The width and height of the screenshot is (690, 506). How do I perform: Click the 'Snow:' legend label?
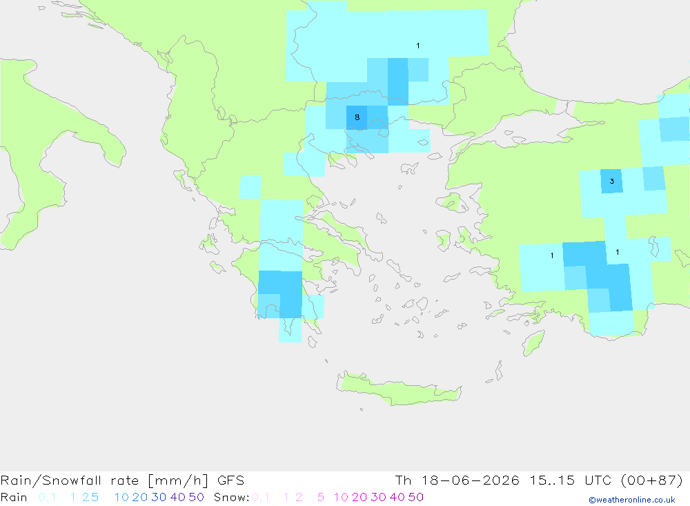[231, 497]
